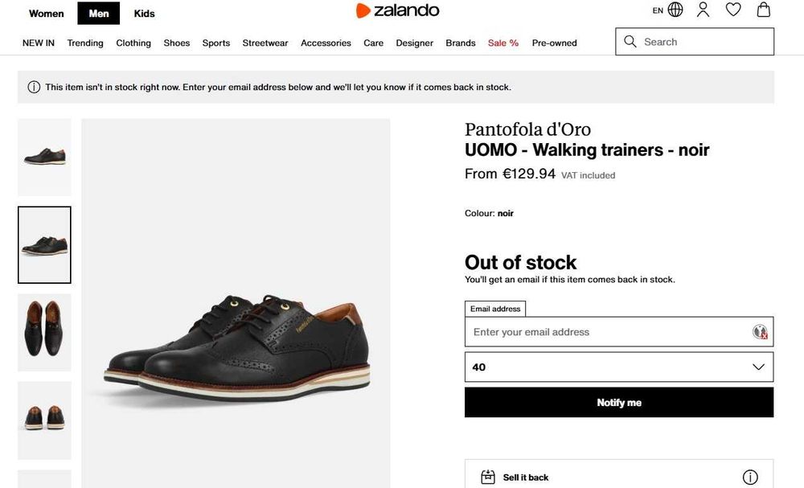Select the rear-view shoes thumbnail

tap(44, 420)
